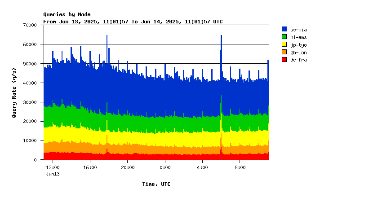The image size is (382, 202).
Task: Click the 4:00 time axis label
Action: pos(202,167)
